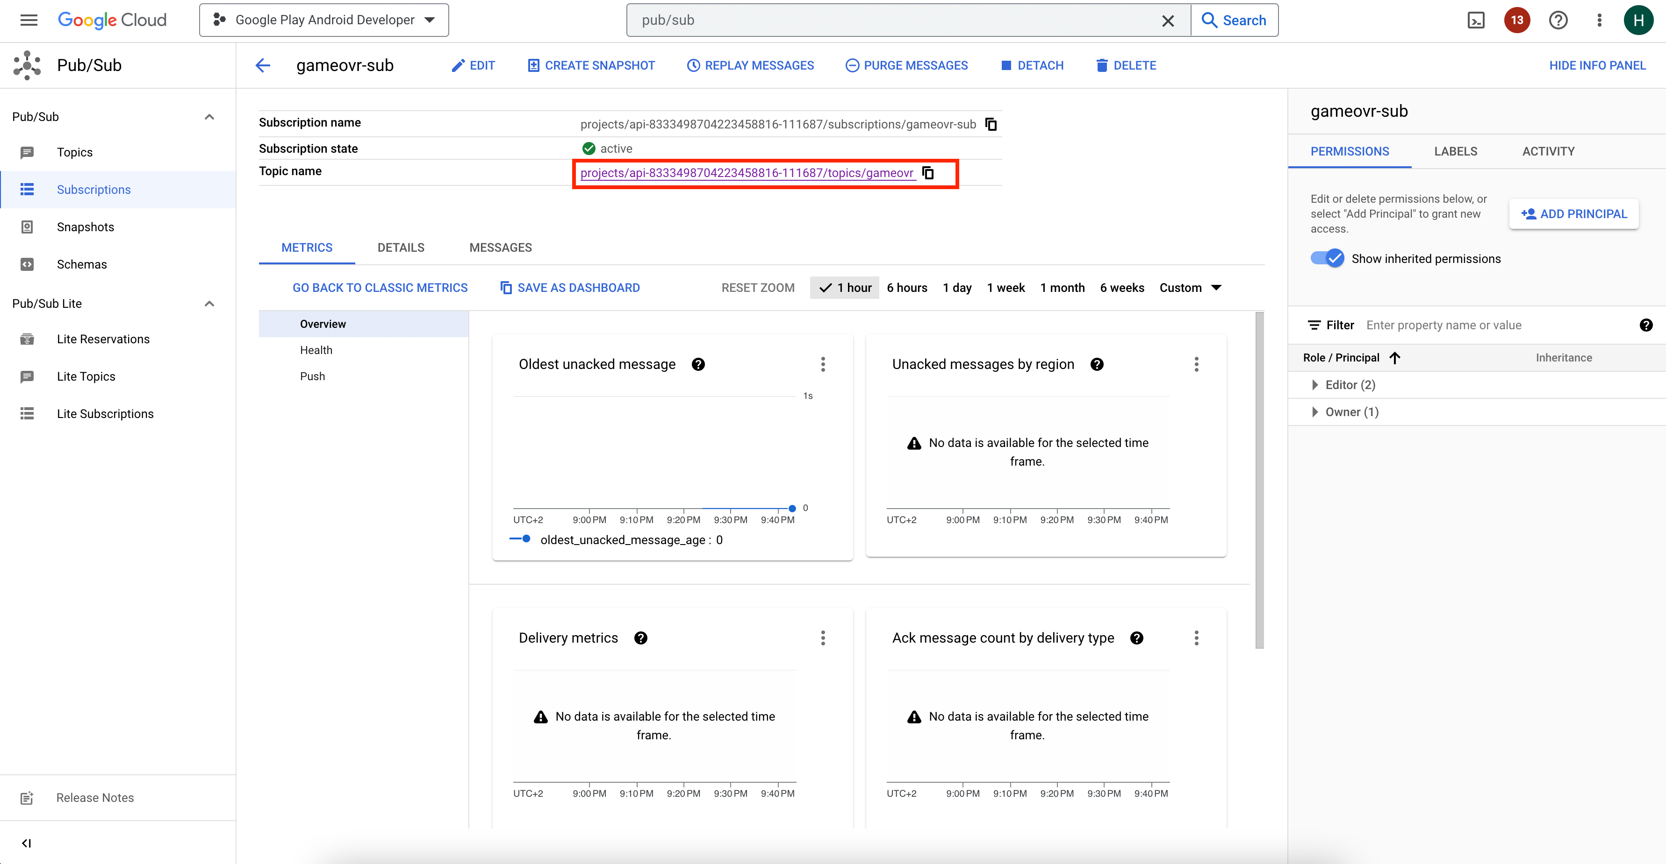The image size is (1666, 864).
Task: Go back with the left arrow icon
Action: tap(263, 65)
